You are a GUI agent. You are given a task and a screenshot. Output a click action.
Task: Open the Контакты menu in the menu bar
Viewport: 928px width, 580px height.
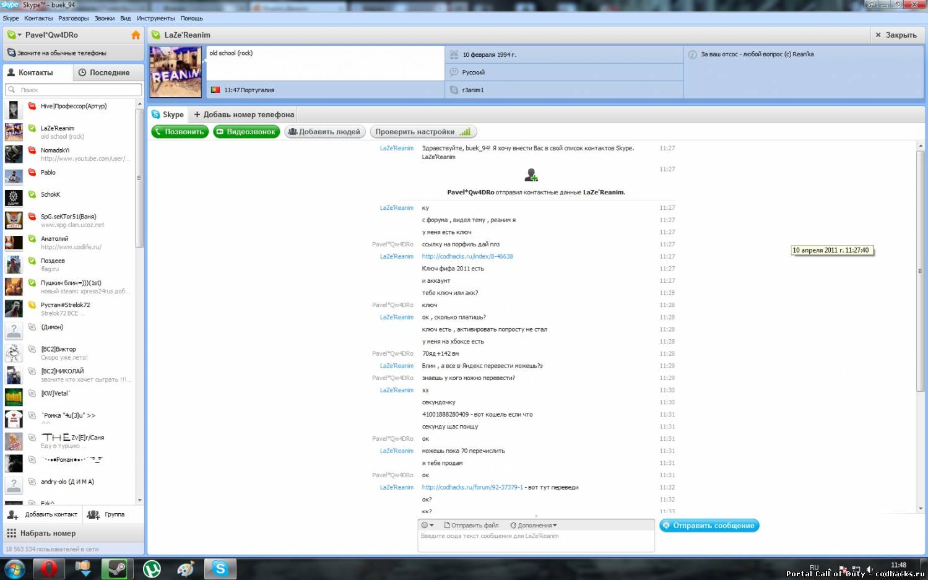[38, 19]
